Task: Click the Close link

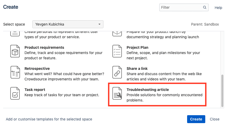Action: pos(214,119)
